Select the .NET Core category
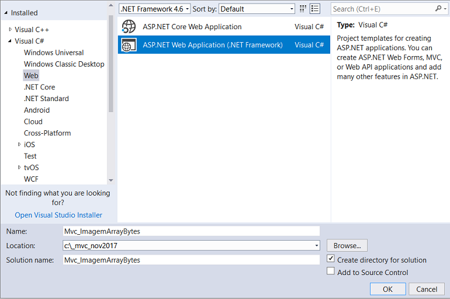The height and width of the screenshot is (299, 450). [39, 87]
